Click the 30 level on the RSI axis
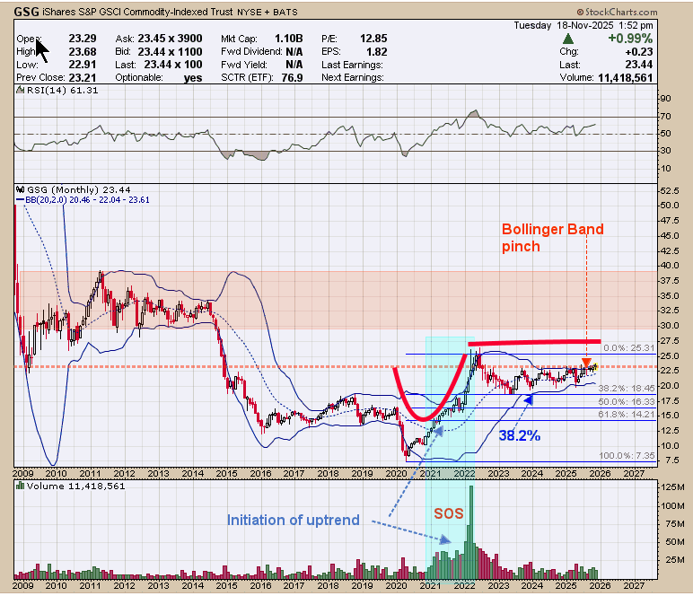This screenshot has height=596, width=693. [665, 151]
